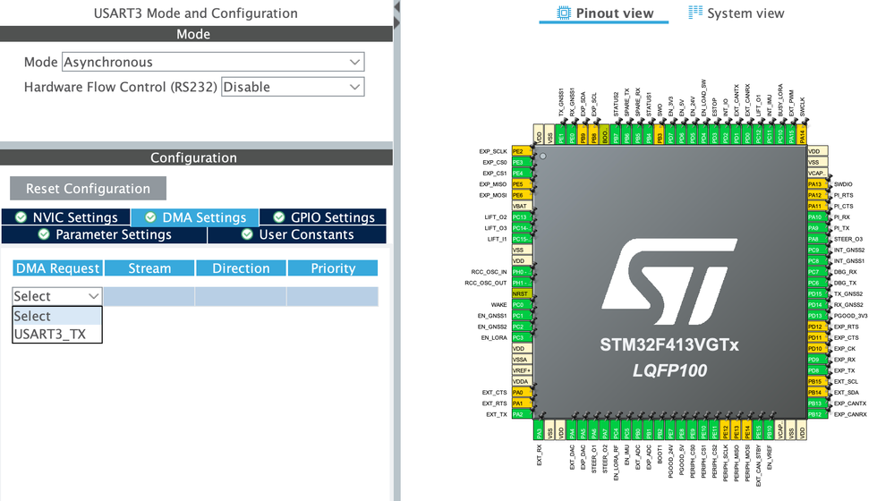Select the VBAT pin
This screenshot has height=501, width=894.
[522, 207]
